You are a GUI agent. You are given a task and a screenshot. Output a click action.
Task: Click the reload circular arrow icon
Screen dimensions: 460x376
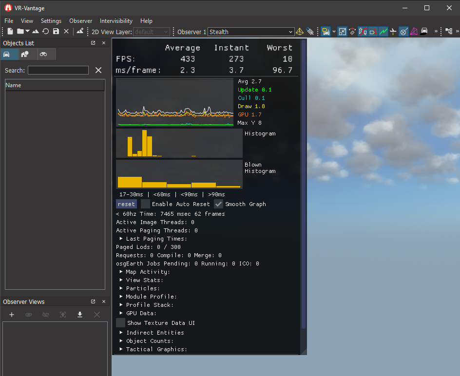pos(45,31)
